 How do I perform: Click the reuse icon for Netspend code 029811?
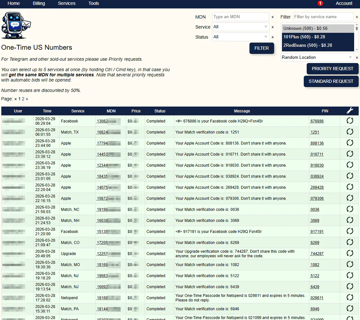350,297
